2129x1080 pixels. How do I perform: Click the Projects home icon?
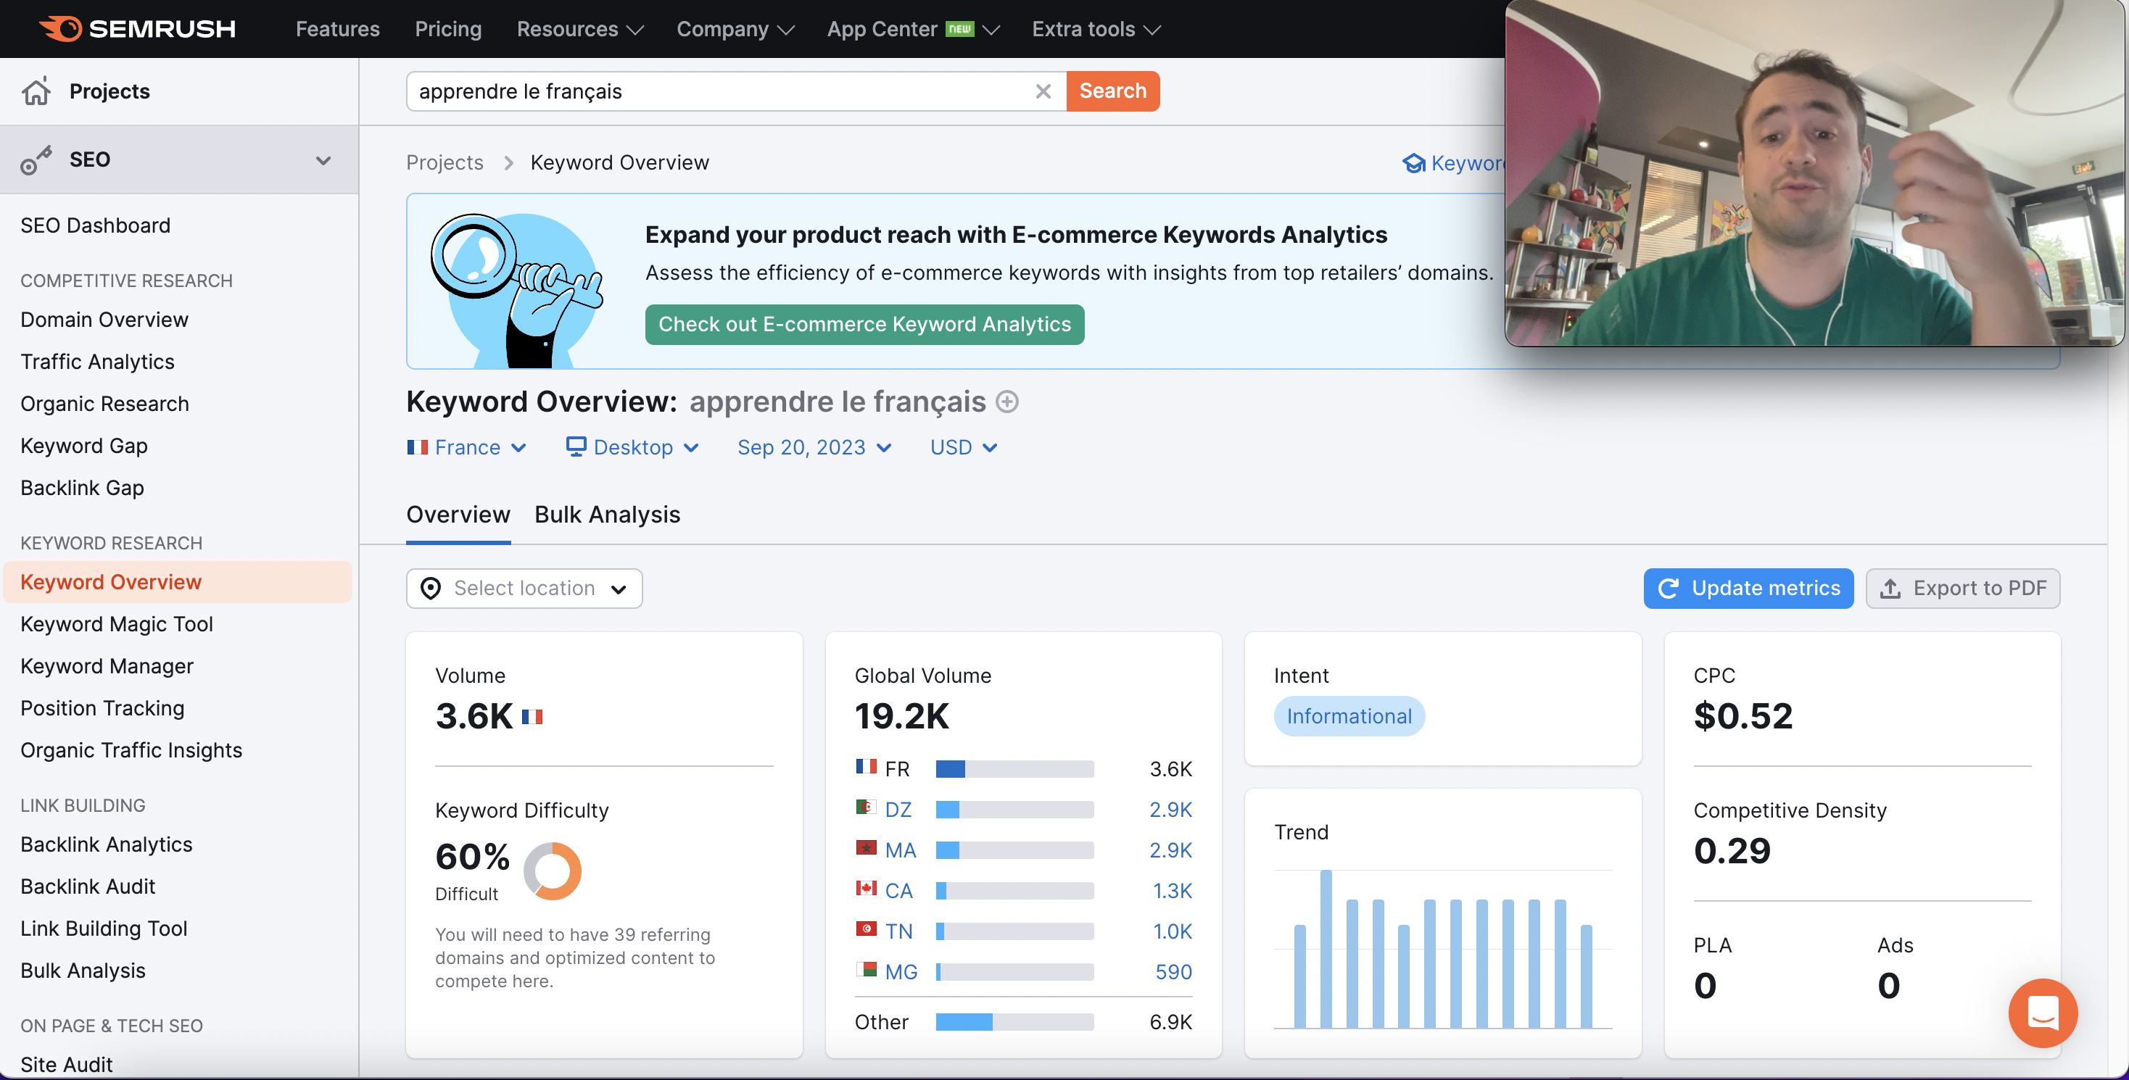tap(36, 91)
